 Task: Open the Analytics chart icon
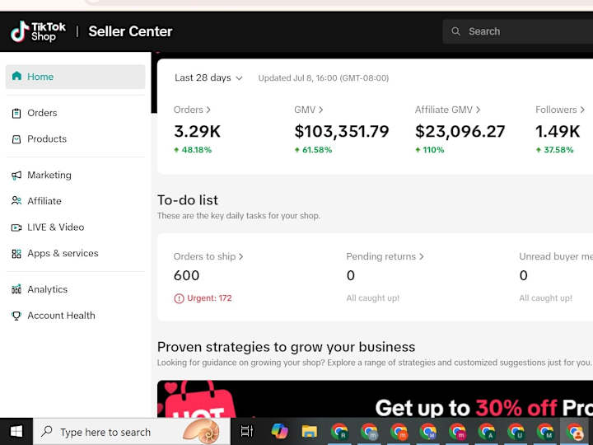click(16, 289)
